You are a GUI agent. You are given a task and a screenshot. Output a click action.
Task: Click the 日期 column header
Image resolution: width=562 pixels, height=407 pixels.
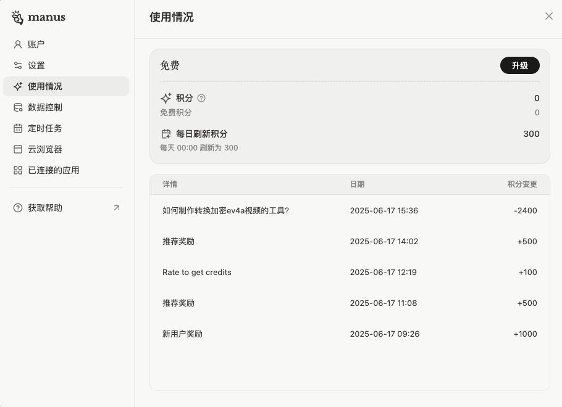pos(358,184)
